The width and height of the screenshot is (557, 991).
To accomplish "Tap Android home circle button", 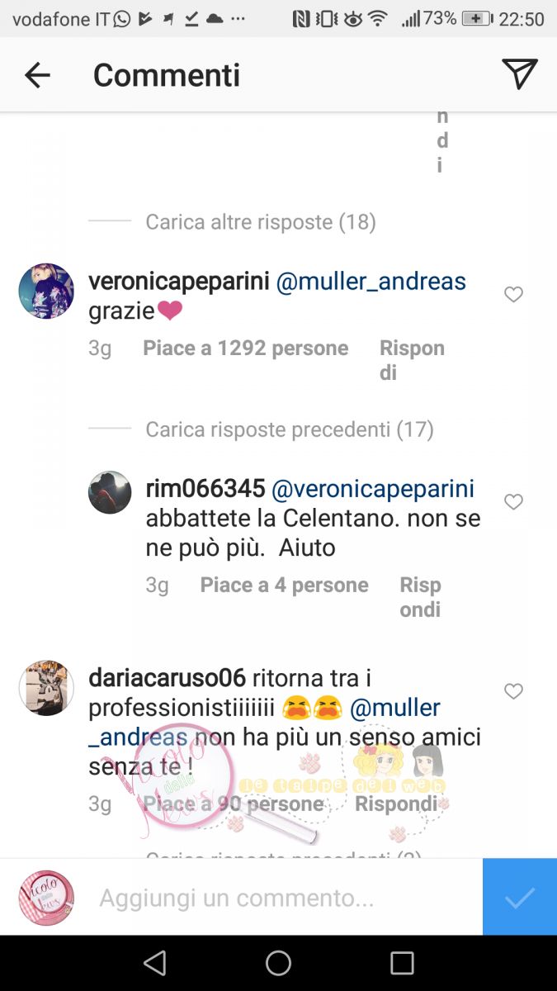I will tap(278, 963).
